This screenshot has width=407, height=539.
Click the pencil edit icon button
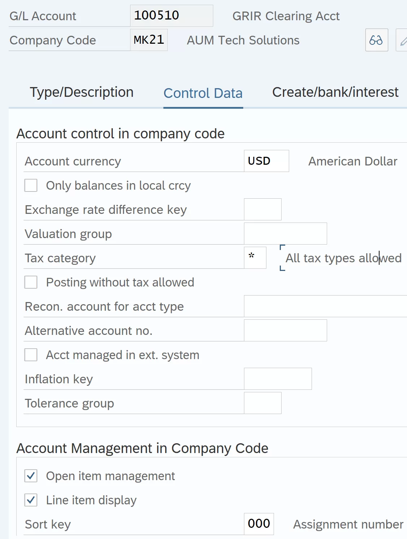click(x=402, y=40)
